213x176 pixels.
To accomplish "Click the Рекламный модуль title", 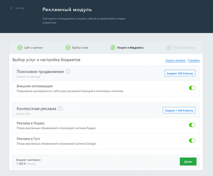I will (x=67, y=10).
